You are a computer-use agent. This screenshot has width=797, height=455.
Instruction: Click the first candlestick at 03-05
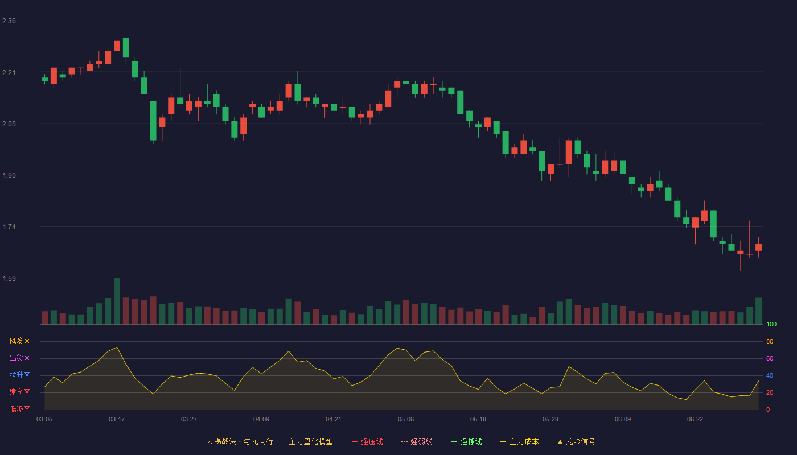click(44, 79)
